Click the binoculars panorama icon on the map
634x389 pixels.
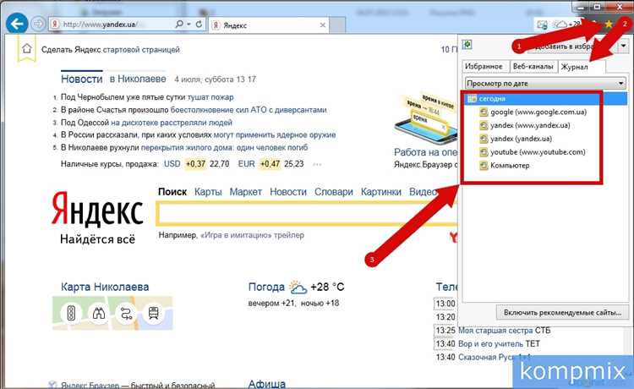pos(99,313)
